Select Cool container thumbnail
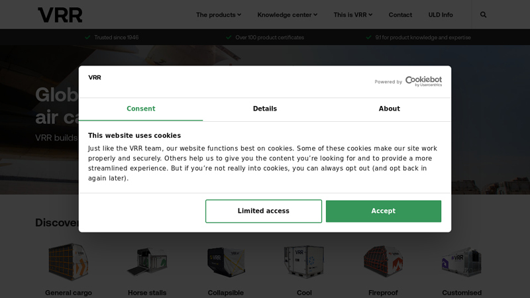The image size is (530, 298). click(x=304, y=262)
